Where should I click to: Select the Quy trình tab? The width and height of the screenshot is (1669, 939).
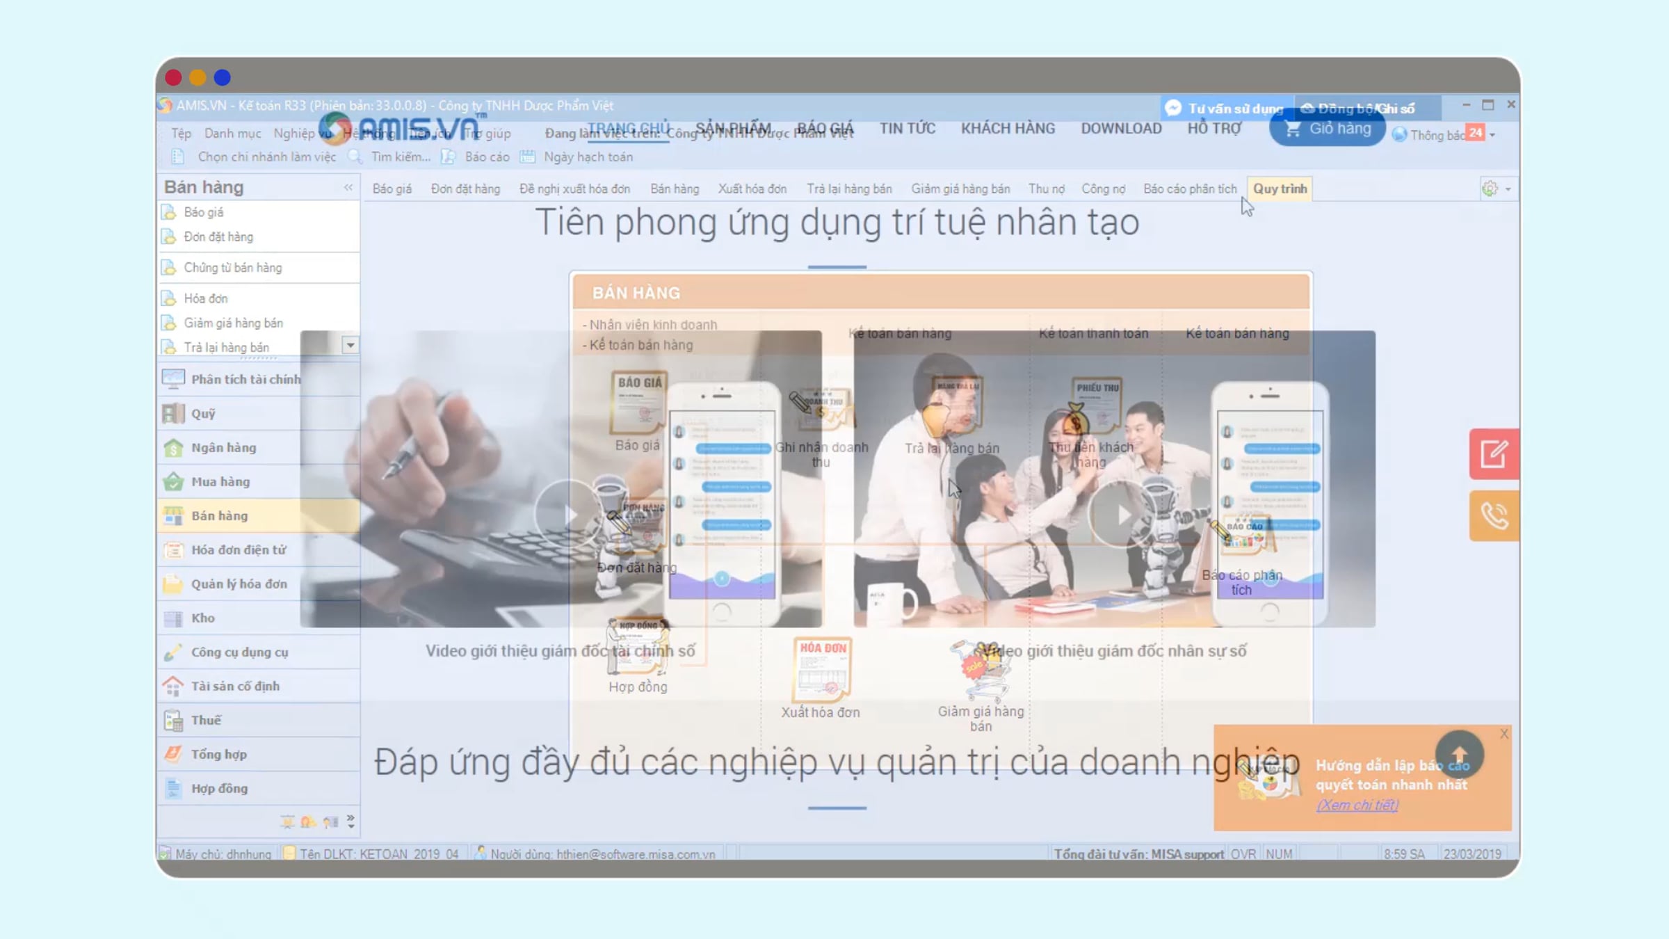point(1280,189)
